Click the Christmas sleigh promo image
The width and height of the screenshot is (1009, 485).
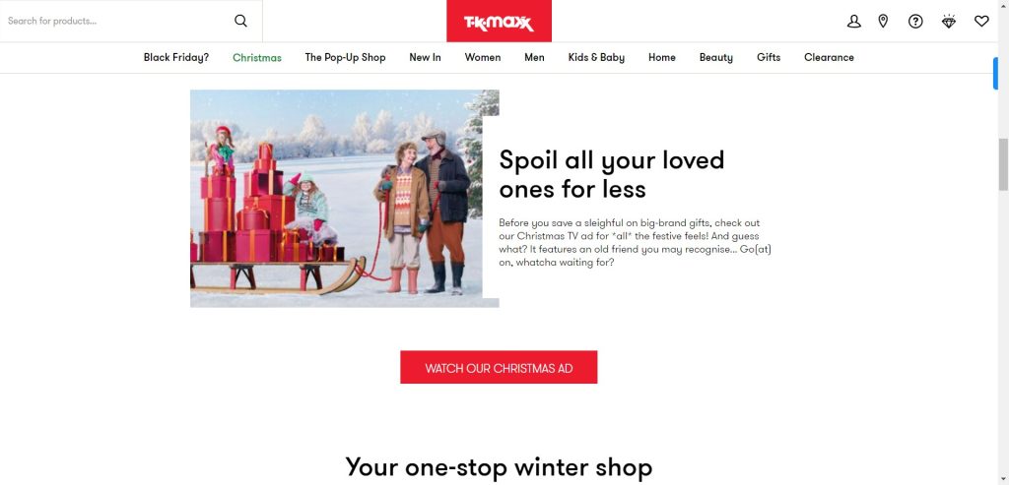(344, 199)
